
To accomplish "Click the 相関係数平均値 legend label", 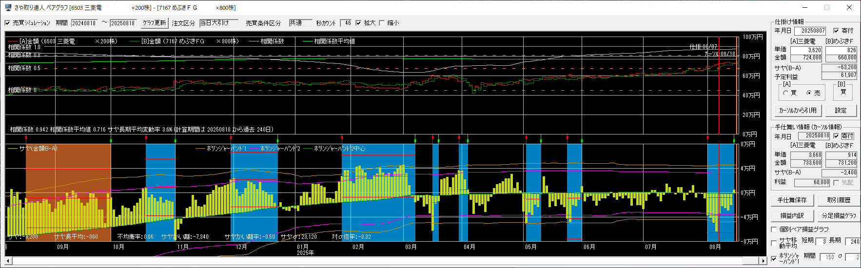I will click(x=334, y=41).
